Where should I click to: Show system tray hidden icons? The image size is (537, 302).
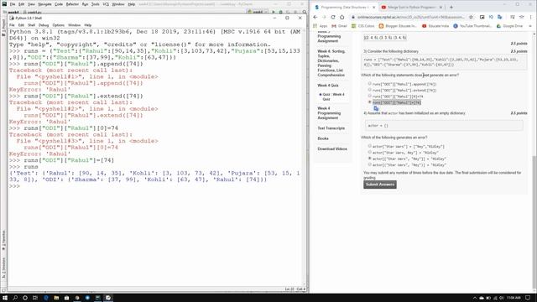[475, 298]
